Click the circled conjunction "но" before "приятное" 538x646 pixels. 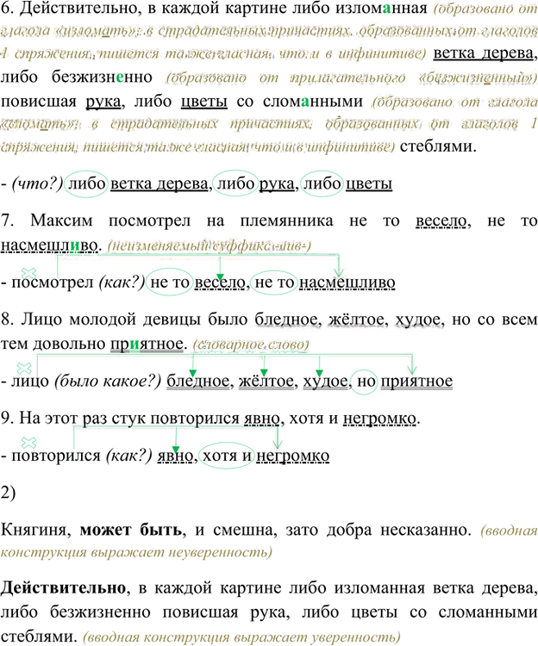tap(365, 382)
